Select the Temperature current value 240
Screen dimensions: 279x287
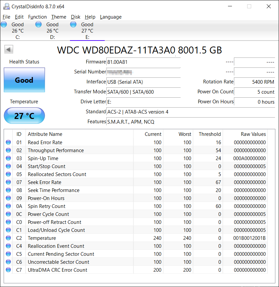coord(157,238)
